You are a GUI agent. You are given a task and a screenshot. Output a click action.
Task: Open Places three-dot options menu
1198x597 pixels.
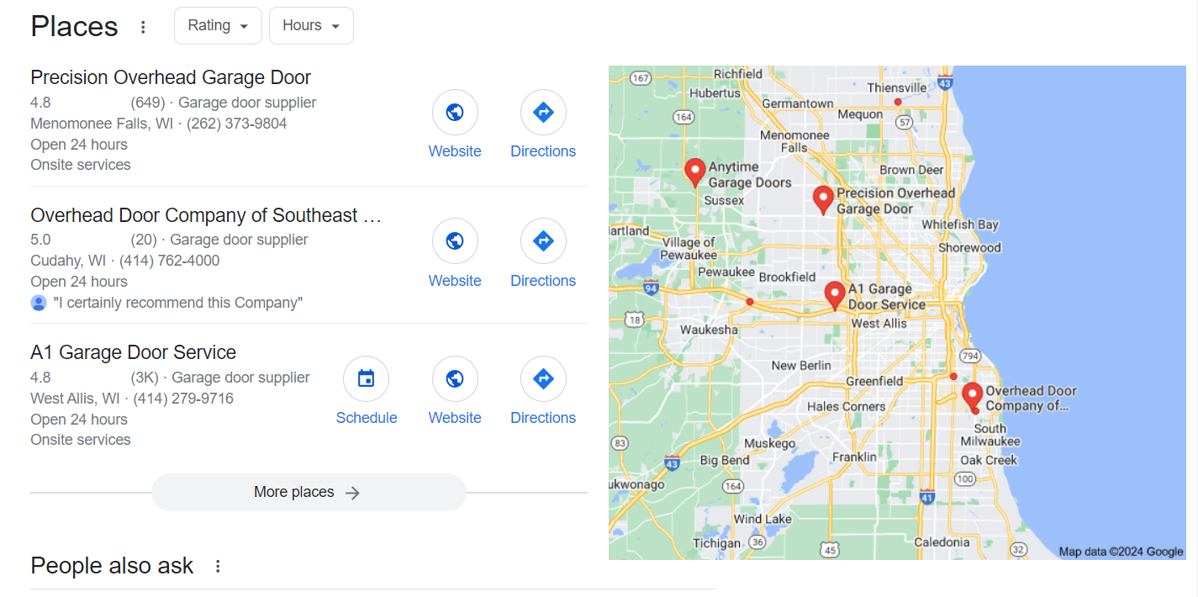pos(143,27)
